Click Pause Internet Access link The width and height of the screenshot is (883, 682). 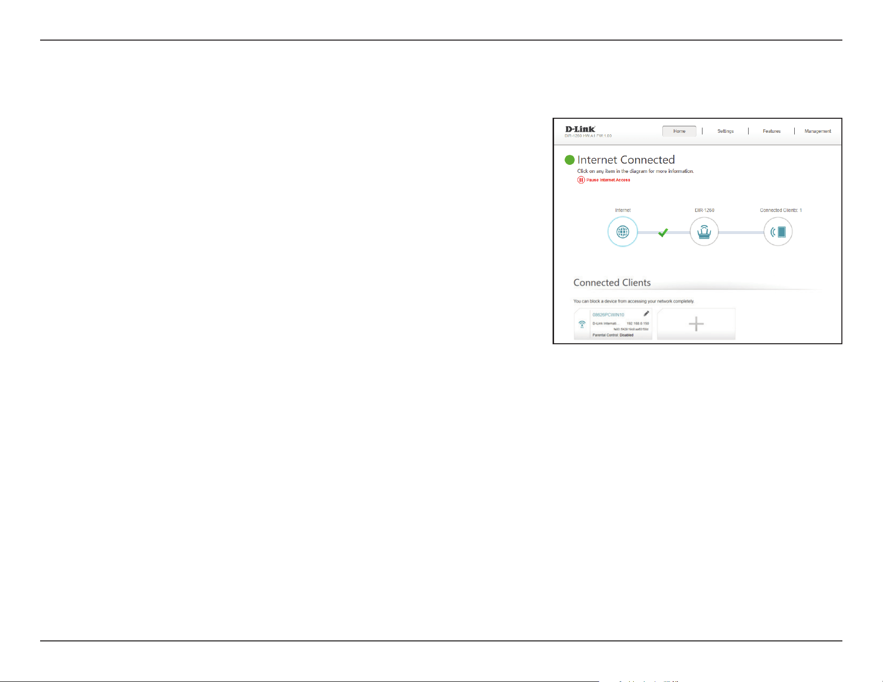pyautogui.click(x=608, y=180)
